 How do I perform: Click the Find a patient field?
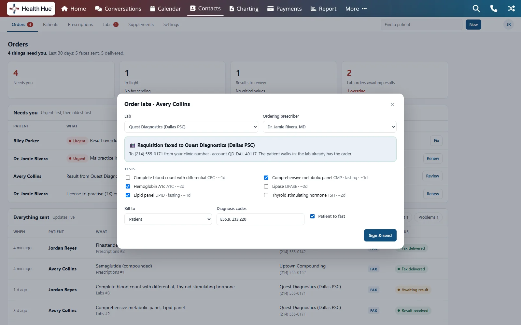(x=422, y=25)
